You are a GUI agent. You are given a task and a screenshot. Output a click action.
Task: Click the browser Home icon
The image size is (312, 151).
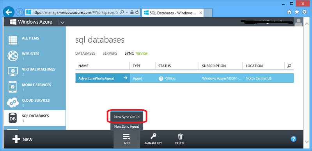tap(289, 12)
